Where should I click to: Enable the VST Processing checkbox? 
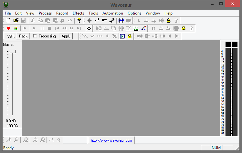coord(35,36)
